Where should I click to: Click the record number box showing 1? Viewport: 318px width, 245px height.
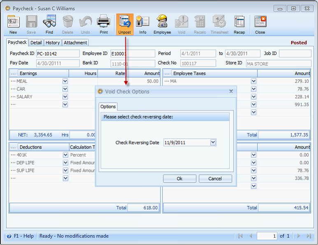click(x=267, y=236)
